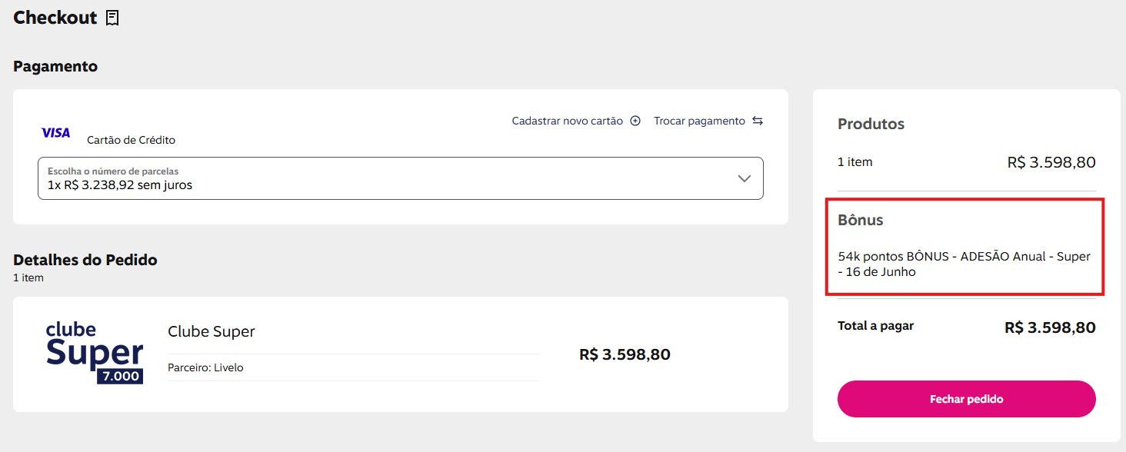1126x452 pixels.
Task: Click the plus circle icon for new card
Action: 635,121
